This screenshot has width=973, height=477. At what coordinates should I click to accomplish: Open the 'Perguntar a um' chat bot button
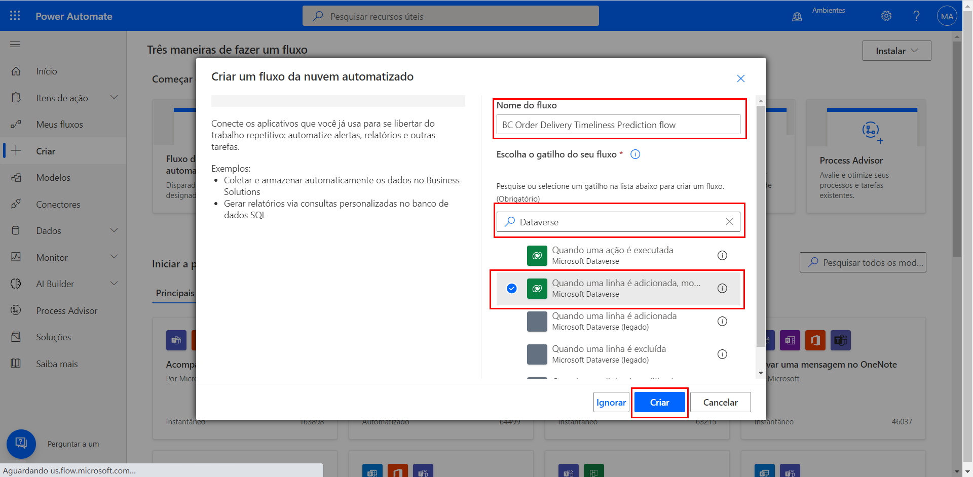point(21,444)
